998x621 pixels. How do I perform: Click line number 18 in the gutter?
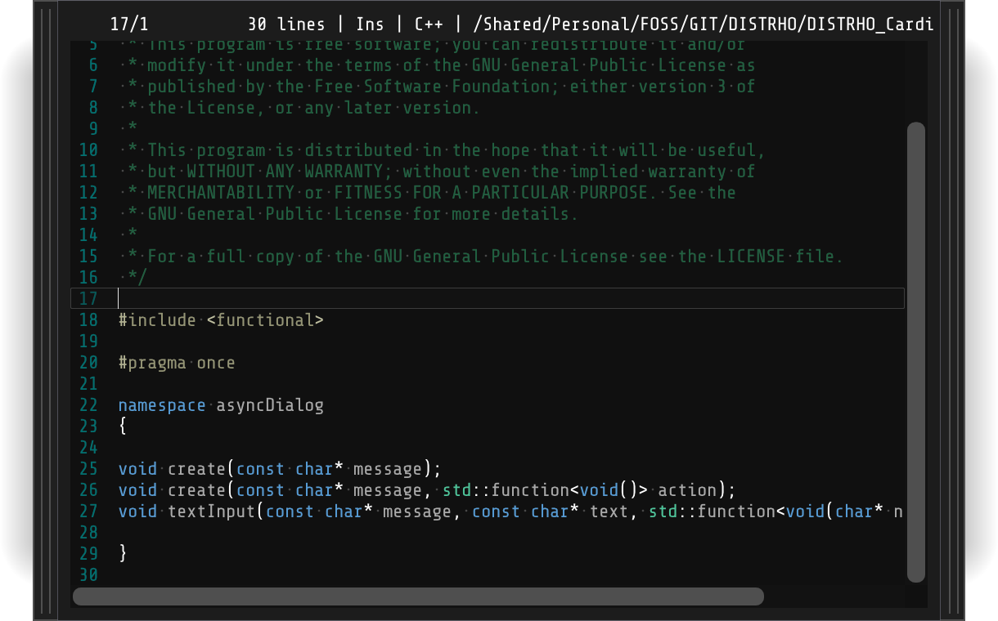(x=88, y=320)
